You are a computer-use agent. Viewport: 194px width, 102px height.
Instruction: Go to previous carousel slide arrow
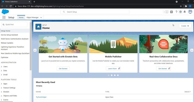coord(35,50)
